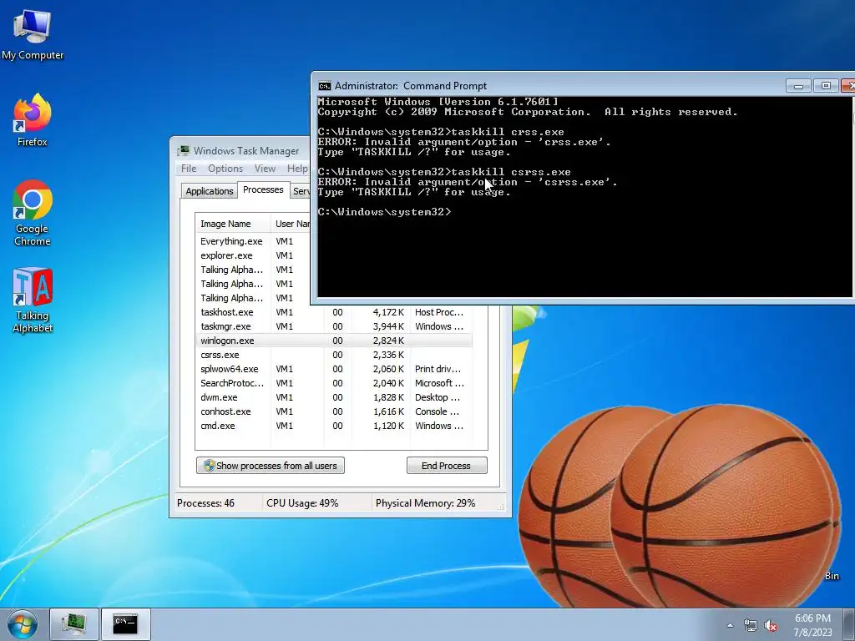
Task: Minimize the Command Prompt window
Action: click(798, 86)
